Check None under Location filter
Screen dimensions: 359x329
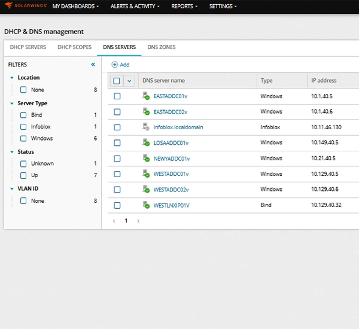pyautogui.click(x=23, y=90)
